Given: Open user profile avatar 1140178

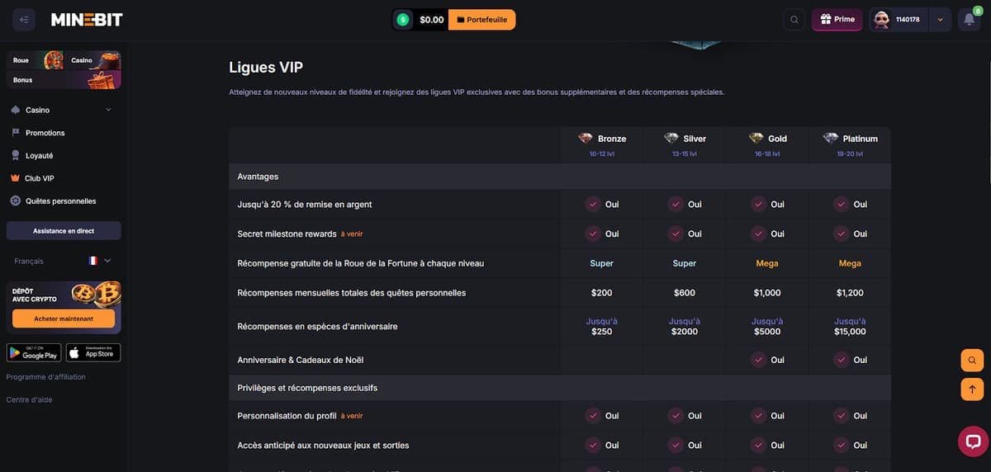Looking at the screenshot, I should tap(882, 20).
